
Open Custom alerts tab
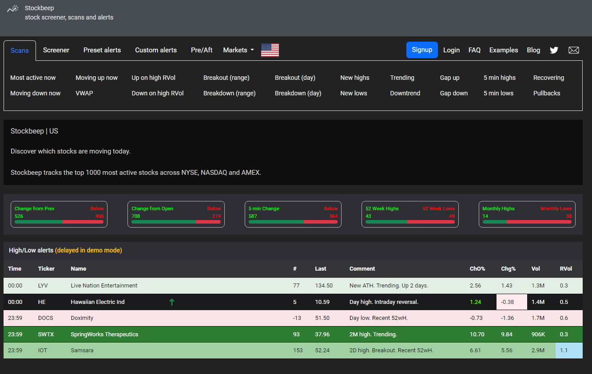coord(156,50)
